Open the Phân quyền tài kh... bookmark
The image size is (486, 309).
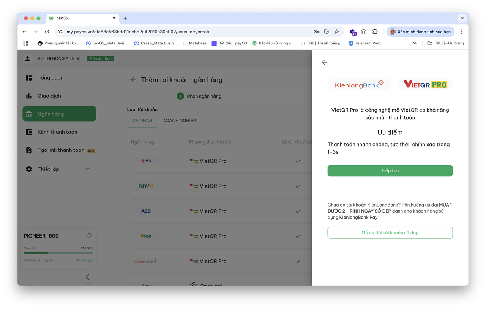tap(58, 43)
